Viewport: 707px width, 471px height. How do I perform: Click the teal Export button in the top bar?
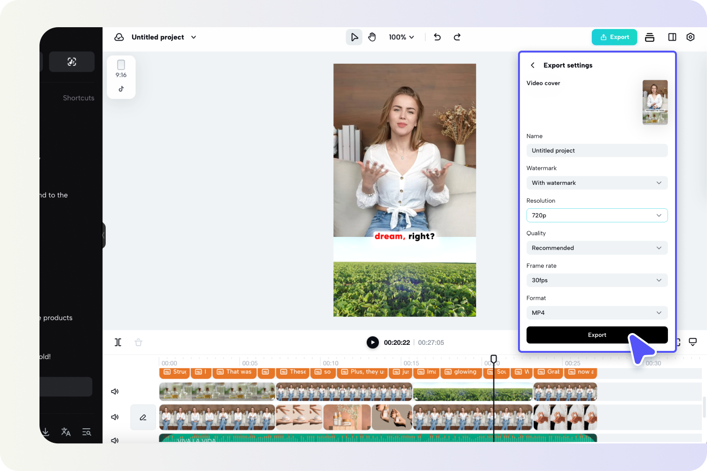(x=614, y=37)
